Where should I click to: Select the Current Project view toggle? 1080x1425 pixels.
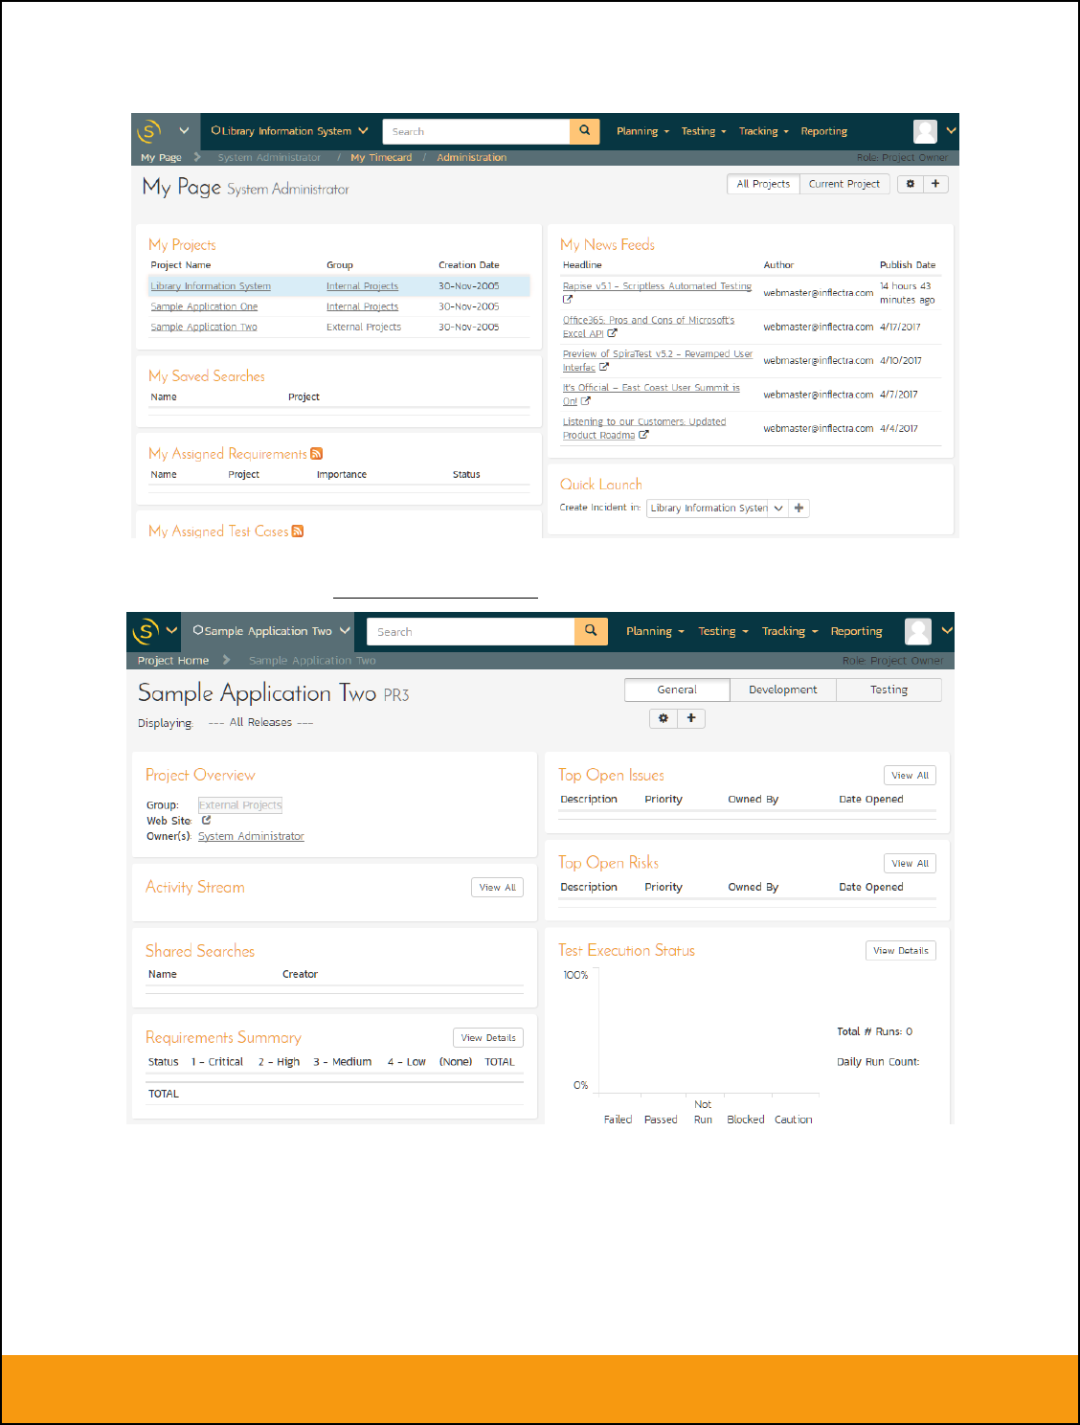(x=844, y=184)
